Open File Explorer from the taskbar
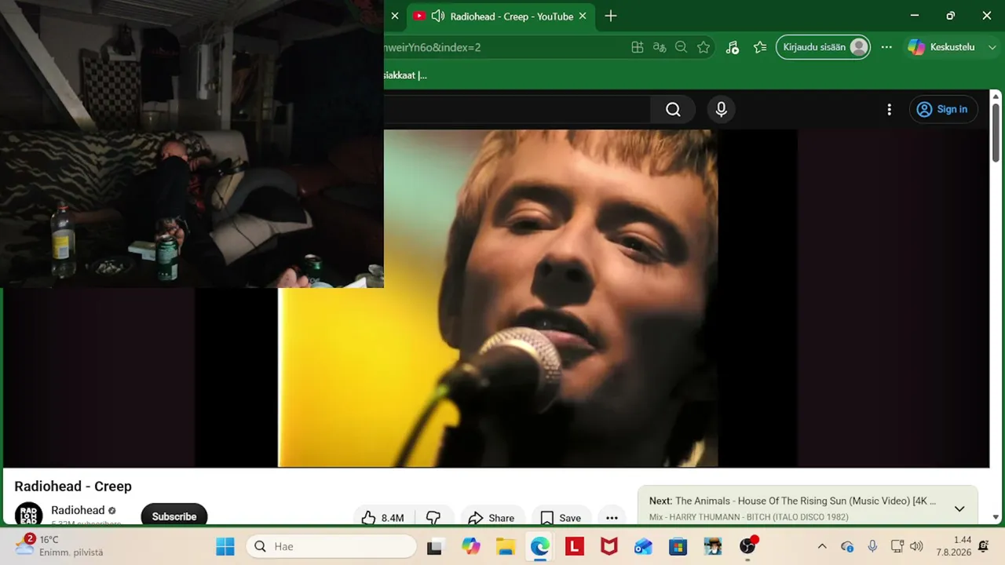This screenshot has height=565, width=1005. tap(505, 546)
